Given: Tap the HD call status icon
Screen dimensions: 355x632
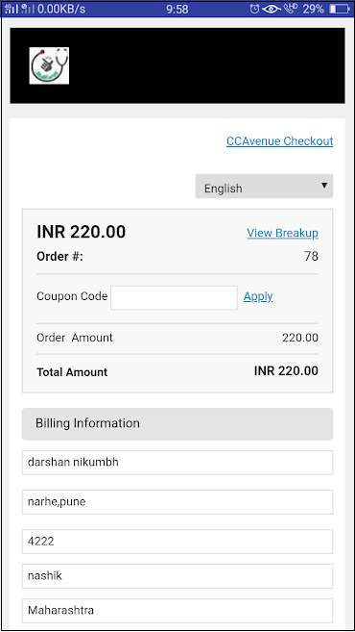Looking at the screenshot, I should click(291, 9).
